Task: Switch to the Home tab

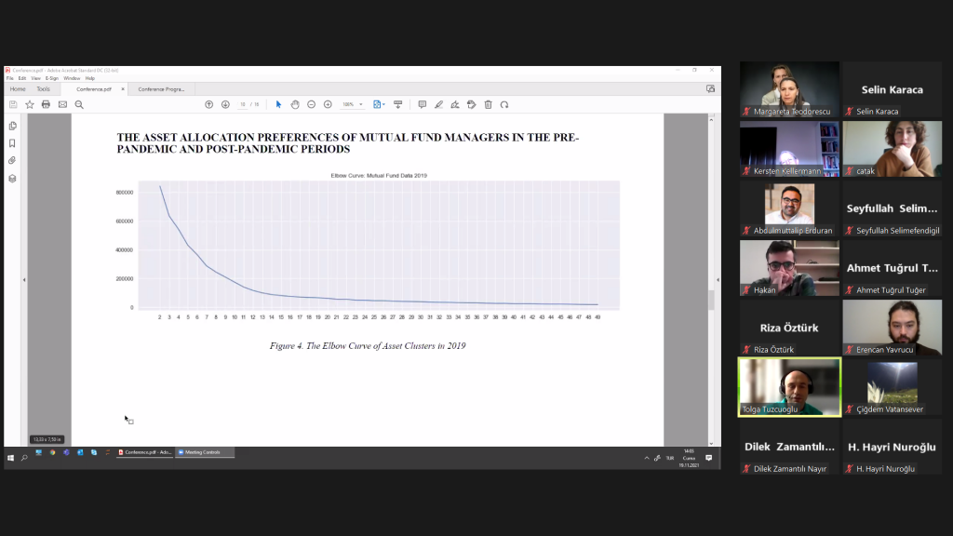Action: [18, 89]
